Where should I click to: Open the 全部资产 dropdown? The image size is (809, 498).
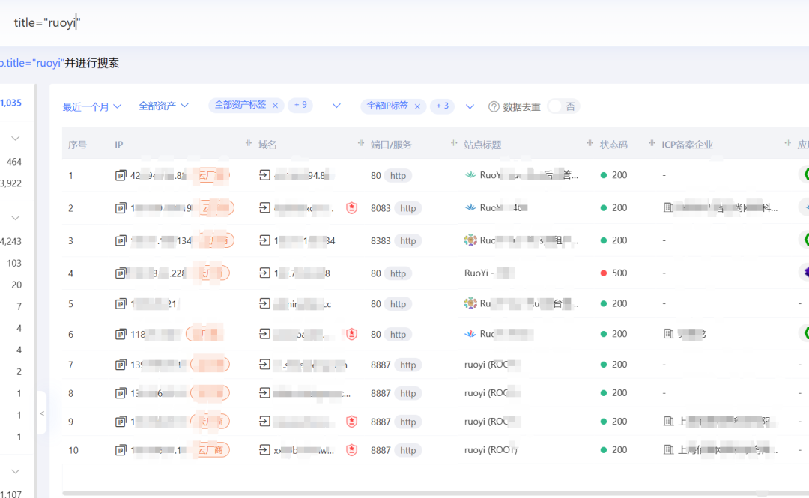pyautogui.click(x=163, y=106)
